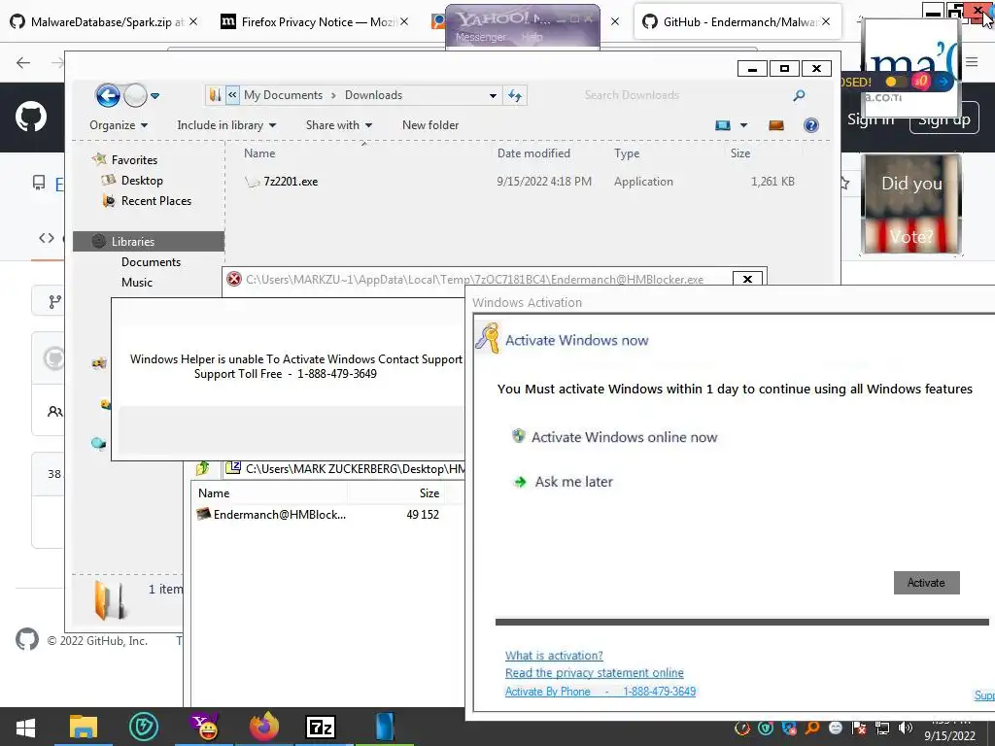The width and height of the screenshot is (995, 746).
Task: Open the Organize dropdown menu
Action: pyautogui.click(x=119, y=125)
